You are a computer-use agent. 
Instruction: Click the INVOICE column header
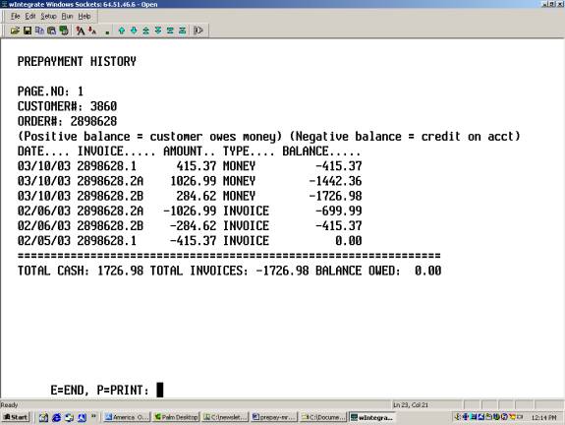pos(116,152)
